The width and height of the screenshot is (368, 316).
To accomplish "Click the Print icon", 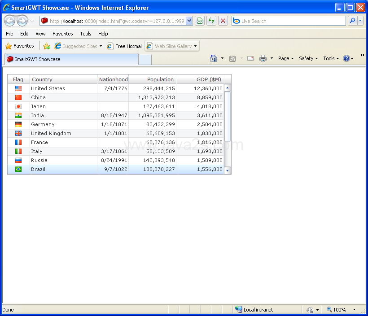I will 263,58.
